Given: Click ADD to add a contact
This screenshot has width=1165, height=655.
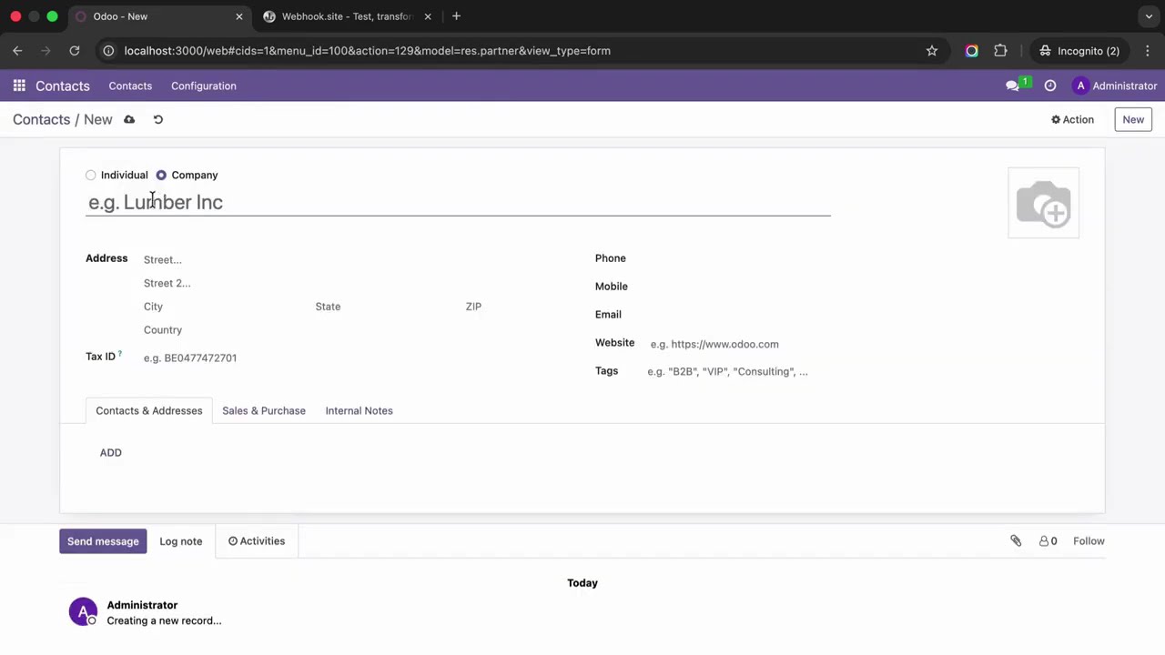Looking at the screenshot, I should [x=111, y=452].
